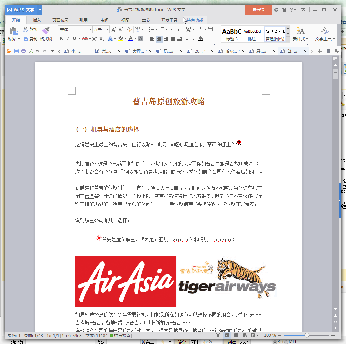Open line spacing dropdown
Image resolution: width=346 pixels, height=344 pixels.
193,39
